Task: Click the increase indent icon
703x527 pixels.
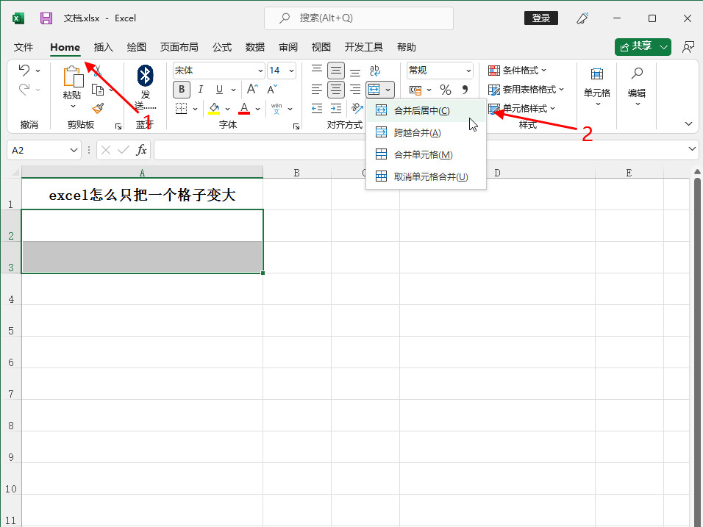Action: click(336, 109)
